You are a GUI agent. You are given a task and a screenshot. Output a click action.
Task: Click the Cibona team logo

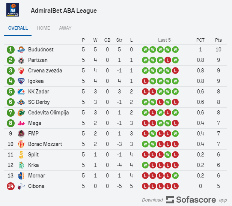point(21,186)
